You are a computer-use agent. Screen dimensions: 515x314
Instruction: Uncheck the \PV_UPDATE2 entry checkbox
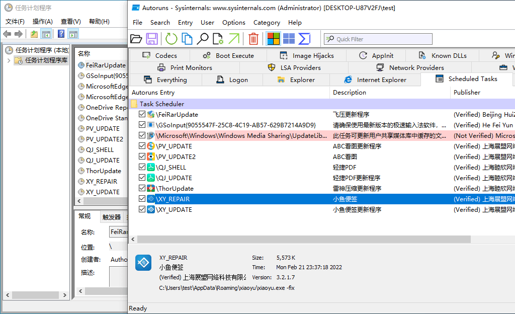142,156
